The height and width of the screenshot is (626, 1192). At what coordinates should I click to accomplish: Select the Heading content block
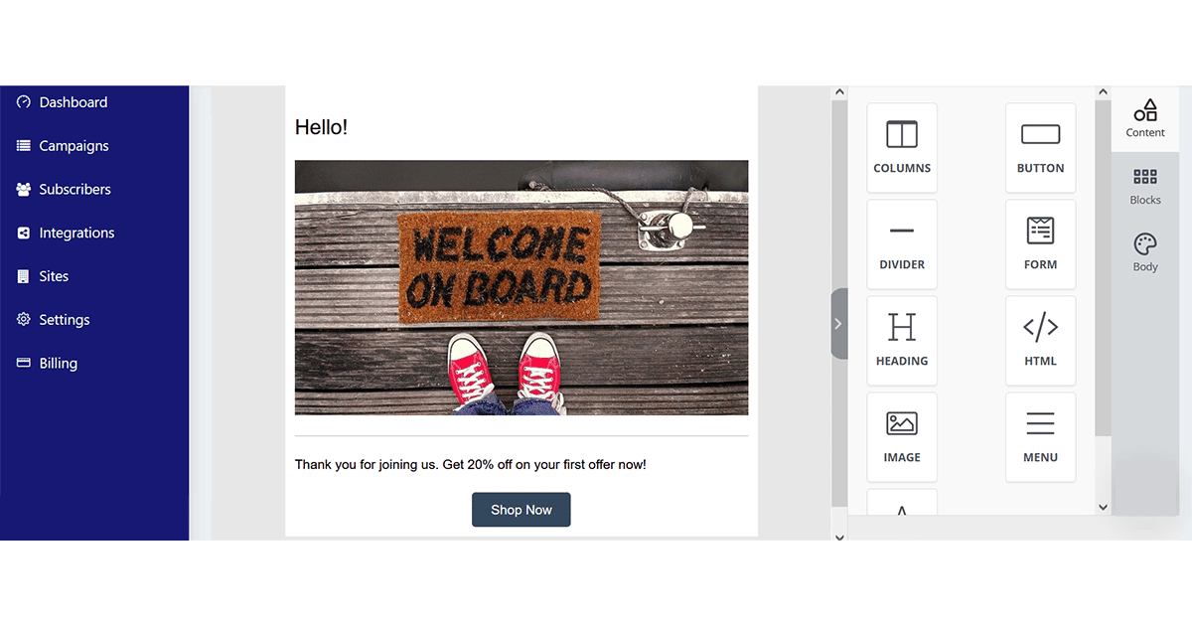click(902, 341)
